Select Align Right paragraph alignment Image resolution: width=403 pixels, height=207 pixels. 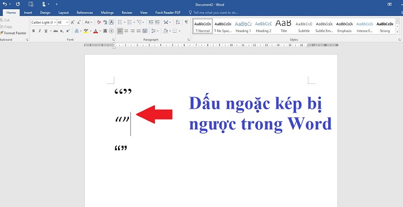tap(132, 31)
